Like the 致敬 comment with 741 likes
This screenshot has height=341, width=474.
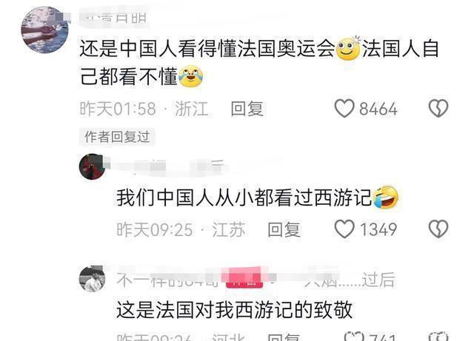(354, 337)
